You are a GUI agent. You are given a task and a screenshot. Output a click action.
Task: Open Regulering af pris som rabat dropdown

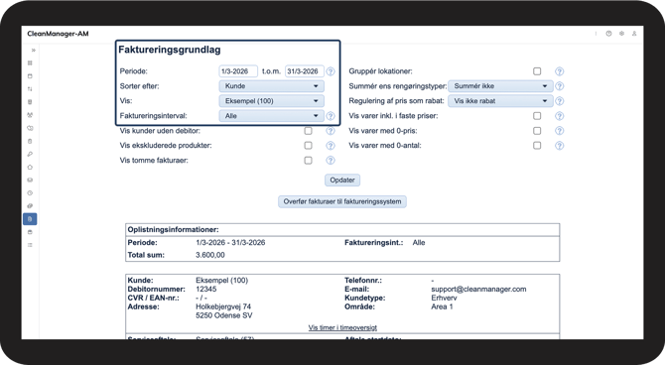click(x=500, y=101)
